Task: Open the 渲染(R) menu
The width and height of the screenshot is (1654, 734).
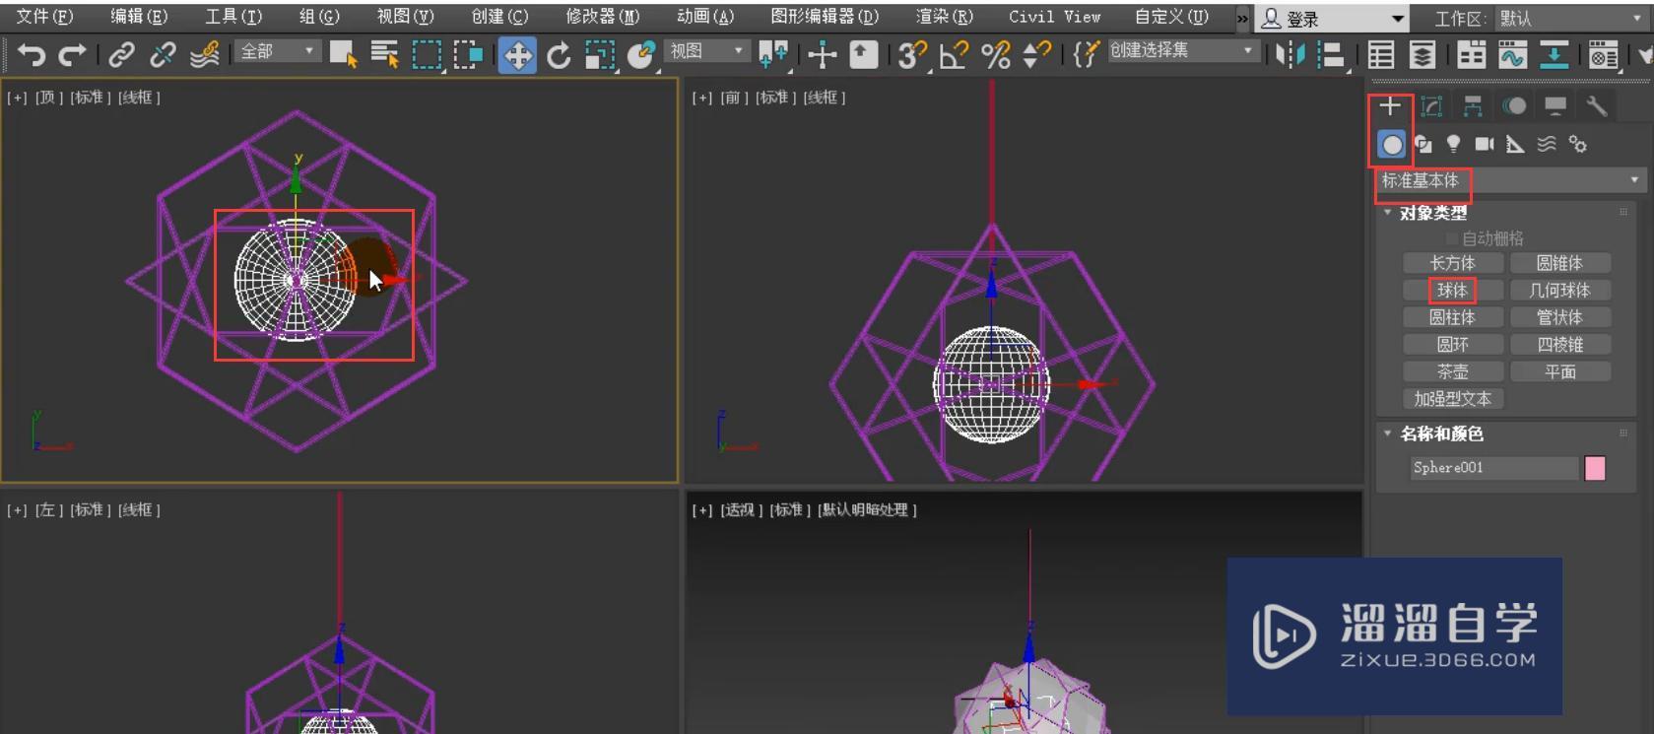Action: click(x=944, y=17)
